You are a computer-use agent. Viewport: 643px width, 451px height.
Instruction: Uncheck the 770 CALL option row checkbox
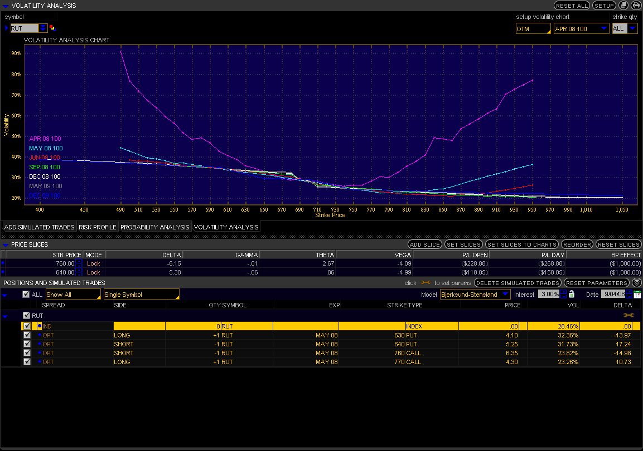(27, 362)
